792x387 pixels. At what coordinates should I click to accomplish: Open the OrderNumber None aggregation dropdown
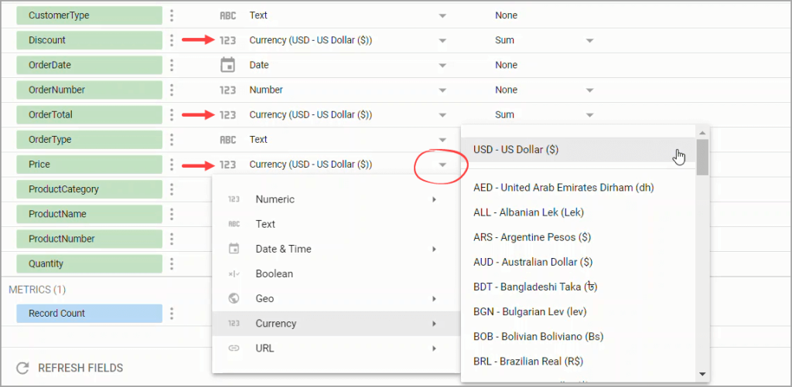coord(589,90)
